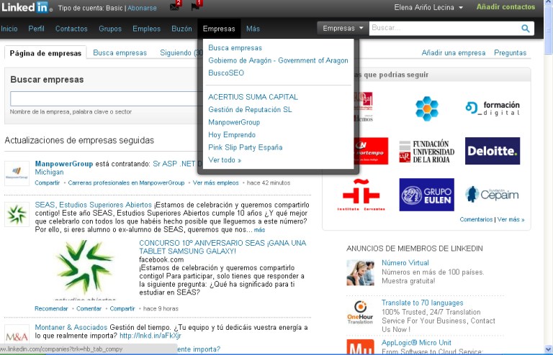Image resolution: width=553 pixels, height=355 pixels.
Task: Choose Gobierno de Aragón in the dropdown
Action: pos(278,60)
